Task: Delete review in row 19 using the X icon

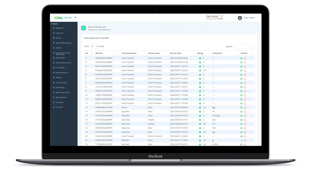Action: pos(245,132)
